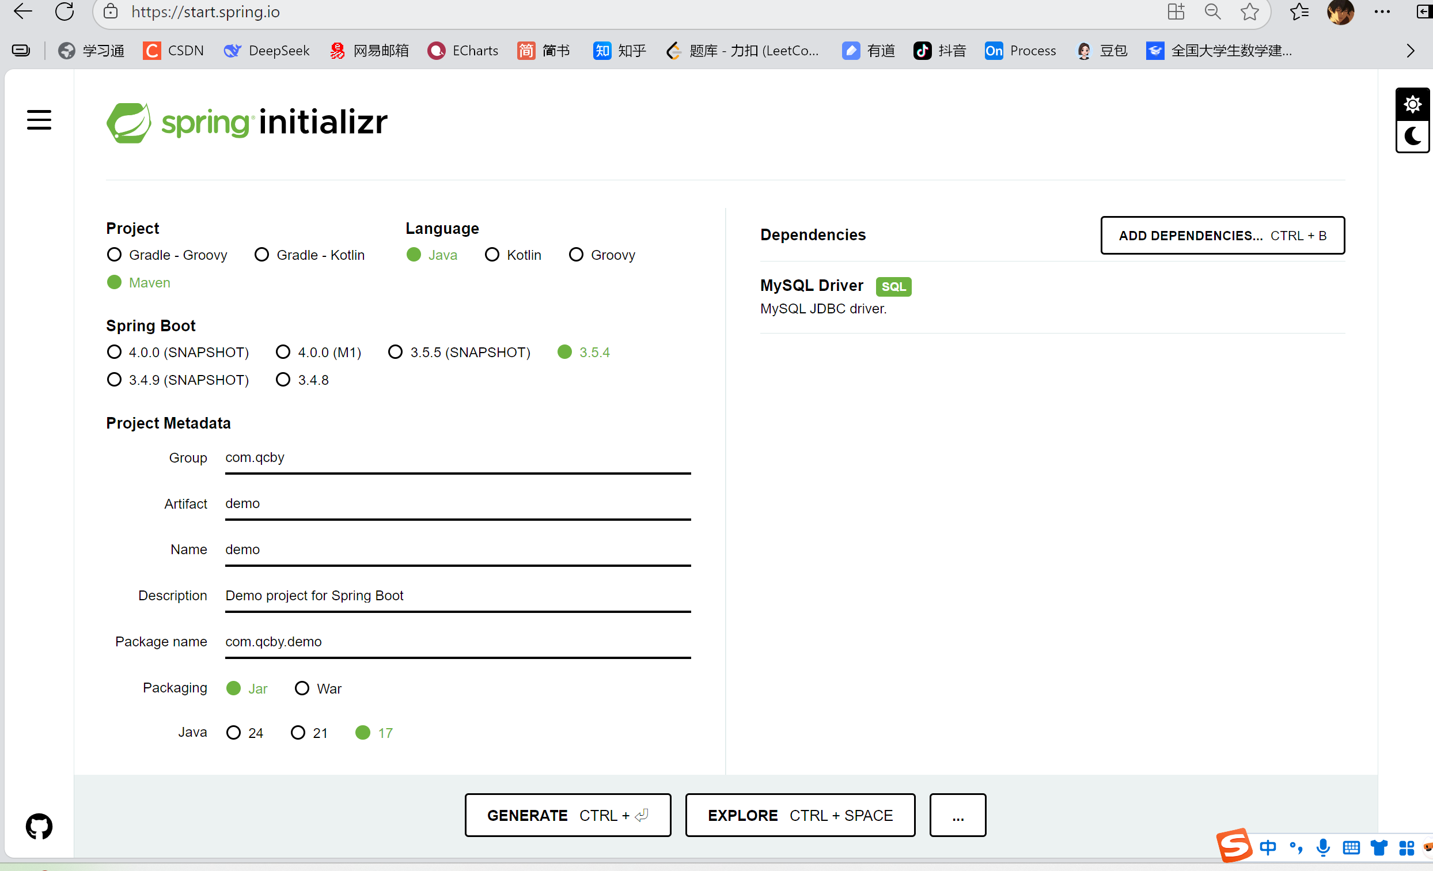The width and height of the screenshot is (1433, 871).
Task: Open browser zoom magnifier icon
Action: click(1212, 12)
